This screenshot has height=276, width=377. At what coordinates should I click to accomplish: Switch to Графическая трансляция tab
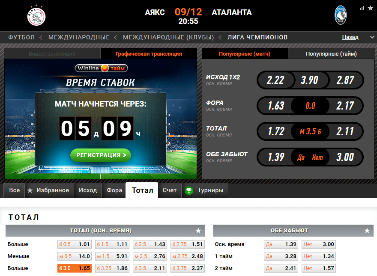point(149,53)
